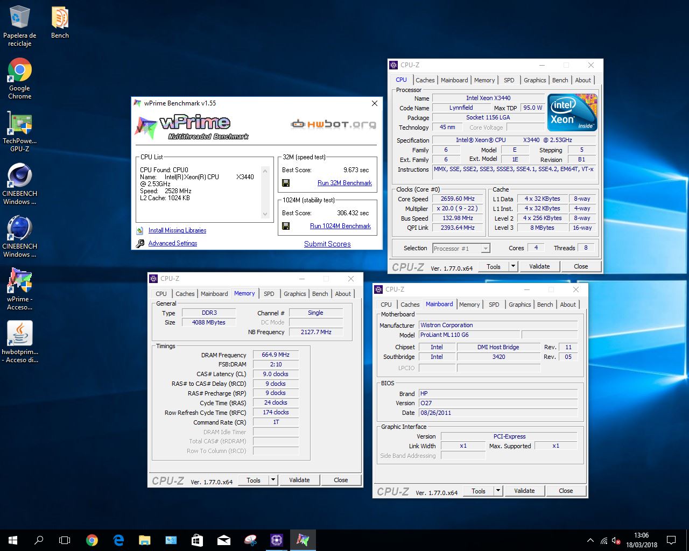
Task: Select the CPU-Z taskbar button
Action: click(x=277, y=540)
